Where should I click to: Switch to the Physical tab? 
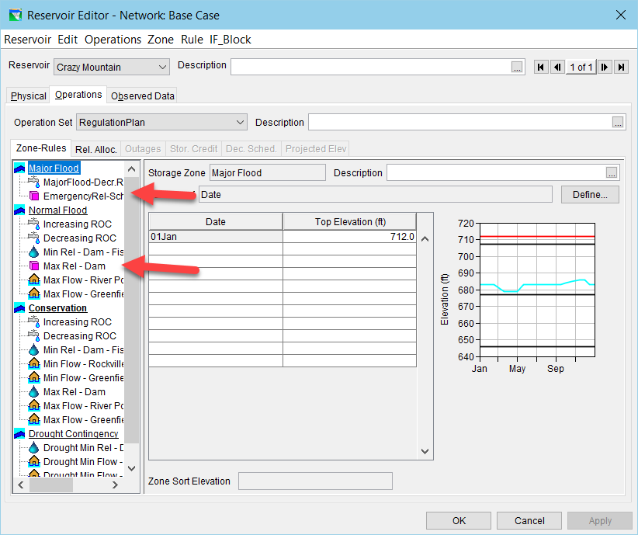click(x=29, y=96)
